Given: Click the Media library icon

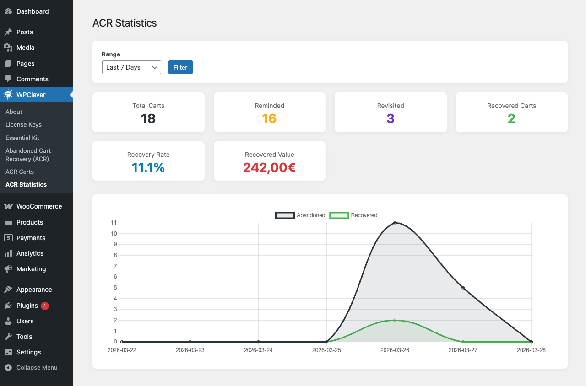Looking at the screenshot, I should tap(8, 48).
